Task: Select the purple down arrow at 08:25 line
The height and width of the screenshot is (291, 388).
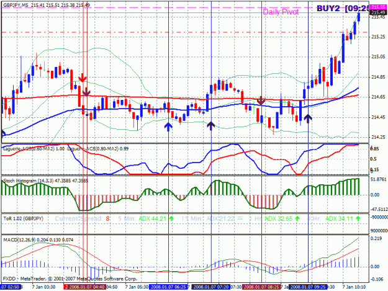Action: 261,101
